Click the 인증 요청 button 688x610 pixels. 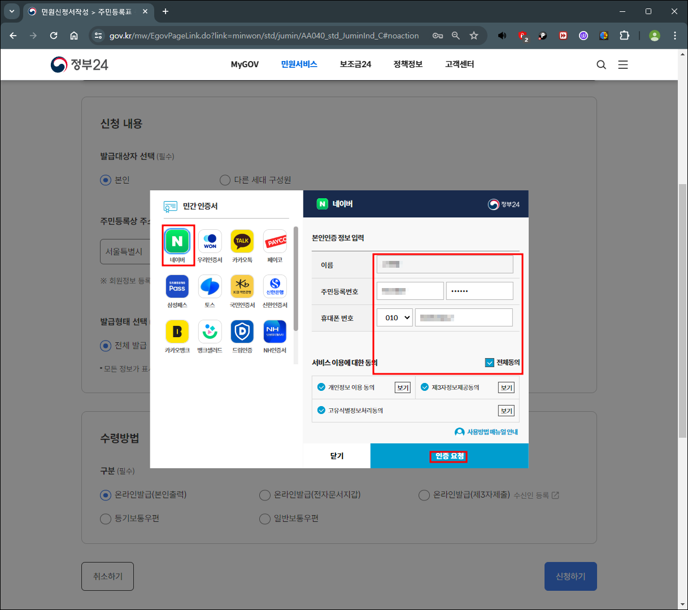click(x=449, y=456)
